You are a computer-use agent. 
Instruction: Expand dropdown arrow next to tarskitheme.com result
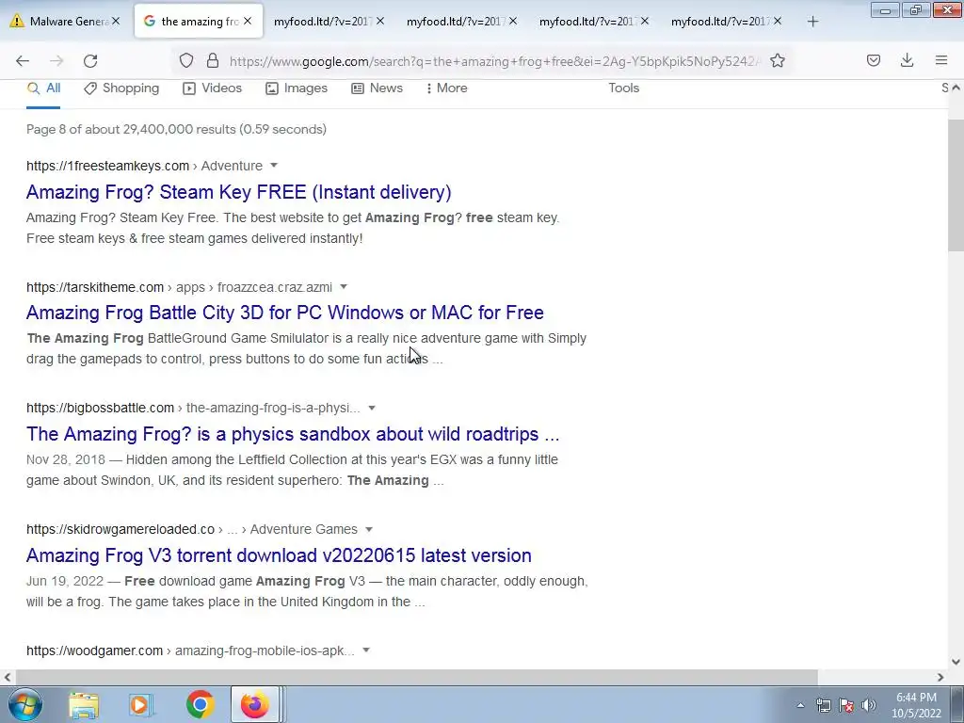point(344,287)
